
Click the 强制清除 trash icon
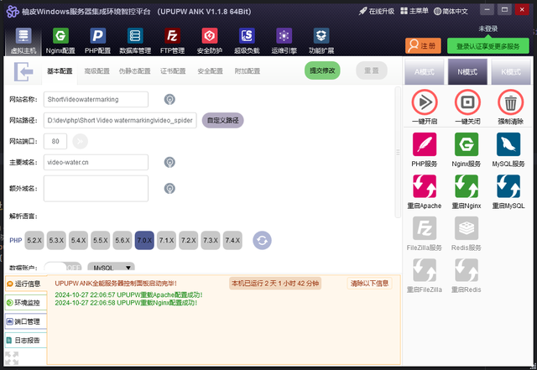[x=509, y=103]
